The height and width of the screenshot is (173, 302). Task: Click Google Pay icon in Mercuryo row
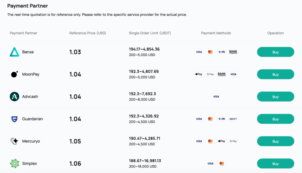pos(233,141)
